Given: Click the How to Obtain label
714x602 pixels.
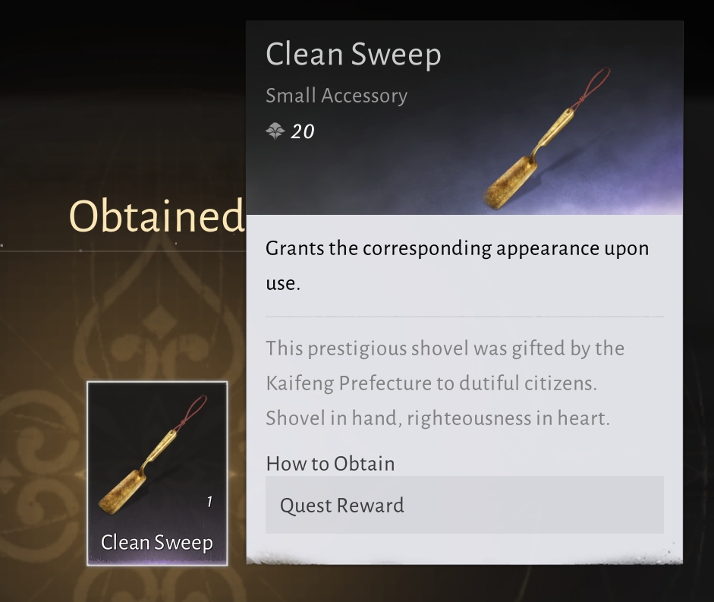Looking at the screenshot, I should (330, 463).
